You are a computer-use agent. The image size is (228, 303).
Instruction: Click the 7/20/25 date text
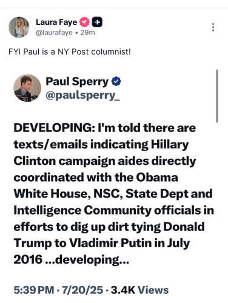coord(82,290)
